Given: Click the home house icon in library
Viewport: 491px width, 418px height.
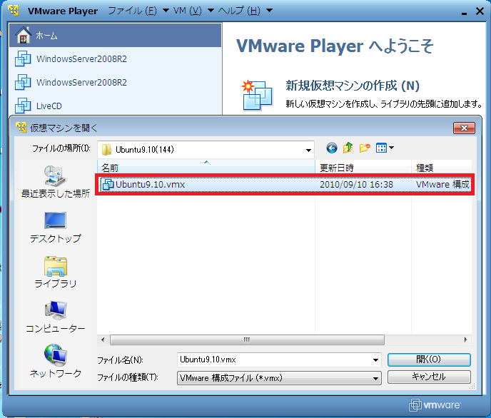Looking at the screenshot, I should (x=23, y=35).
